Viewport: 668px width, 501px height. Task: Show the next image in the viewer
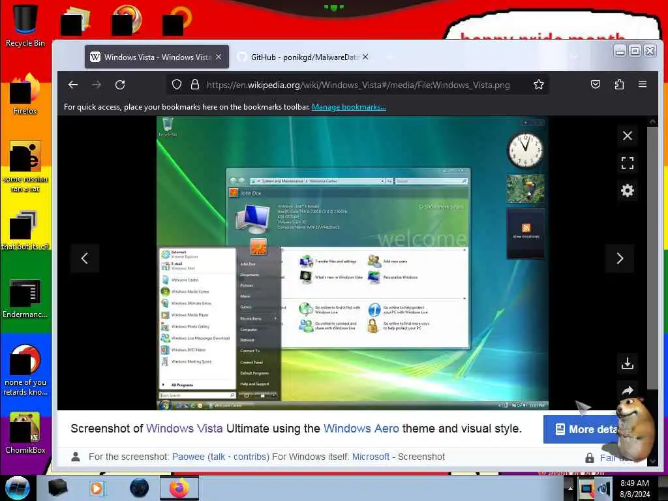tap(620, 258)
